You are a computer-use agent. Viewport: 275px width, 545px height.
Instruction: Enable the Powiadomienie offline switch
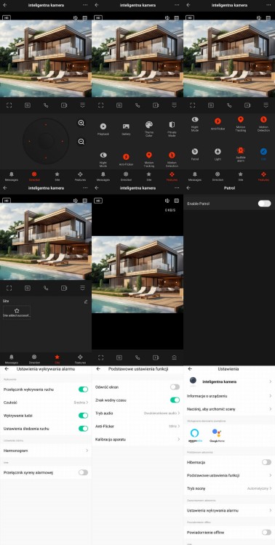pos(267,532)
